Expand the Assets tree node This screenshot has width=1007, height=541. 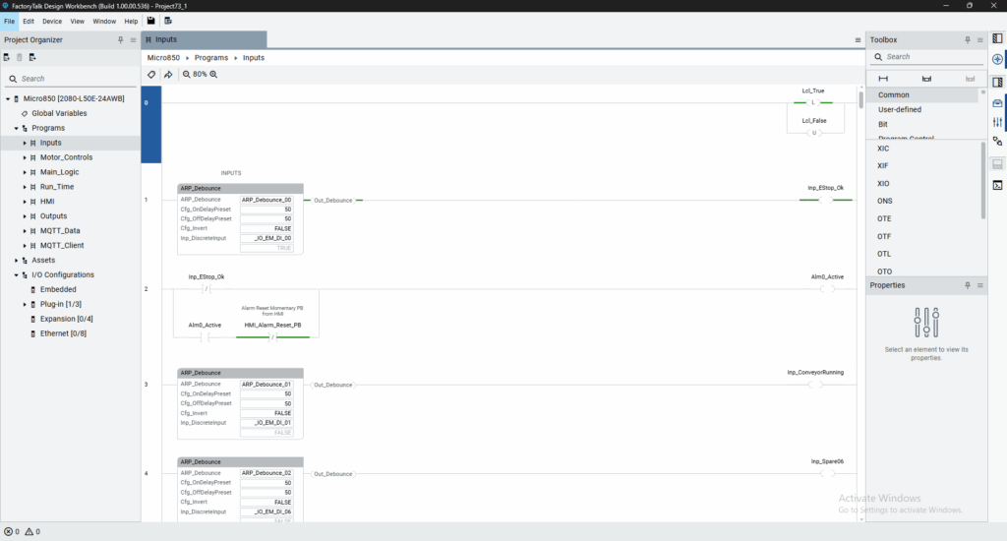[16, 261]
